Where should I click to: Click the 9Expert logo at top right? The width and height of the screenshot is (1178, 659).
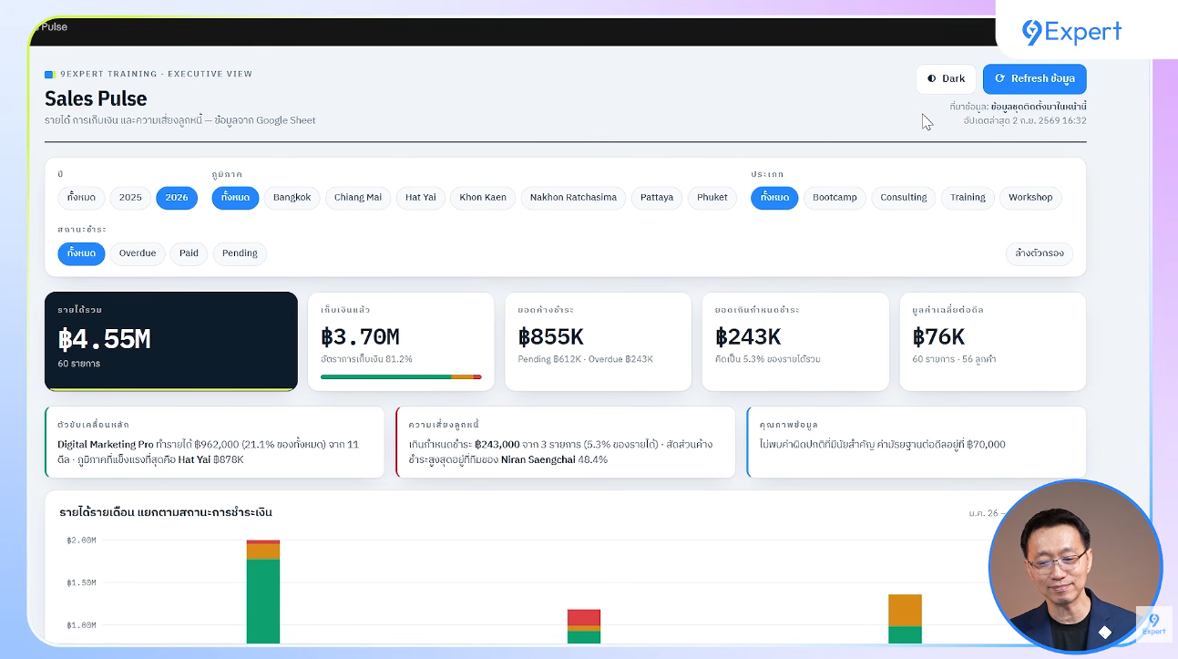pos(1071,32)
